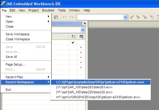The width and height of the screenshot is (159, 110).
Task: Open the Emulator menu
Action: point(48,10)
